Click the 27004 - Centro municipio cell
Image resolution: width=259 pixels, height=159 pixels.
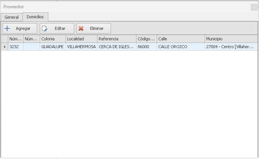point(231,47)
